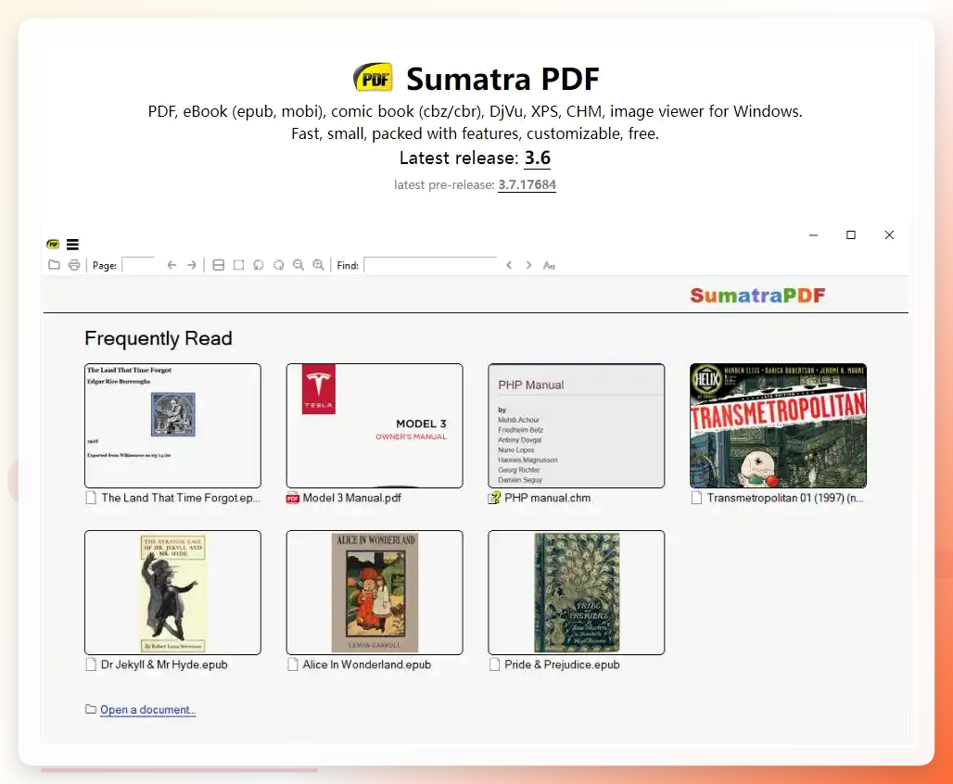Click the 'The Land That Time Forgot.ep...' file name
The image size is (953, 784).
[x=181, y=498]
